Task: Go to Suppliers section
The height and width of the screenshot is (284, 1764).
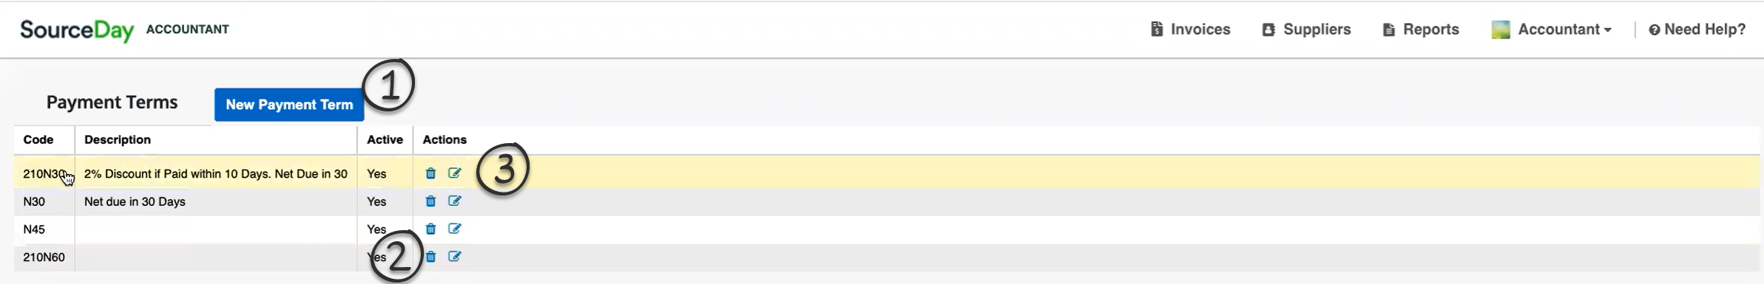Action: [x=1307, y=30]
